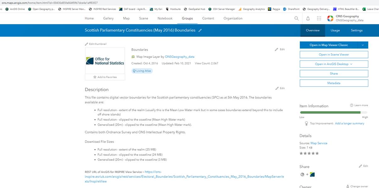Open the Content tab
The height and width of the screenshot is (188, 379).
point(208,18)
